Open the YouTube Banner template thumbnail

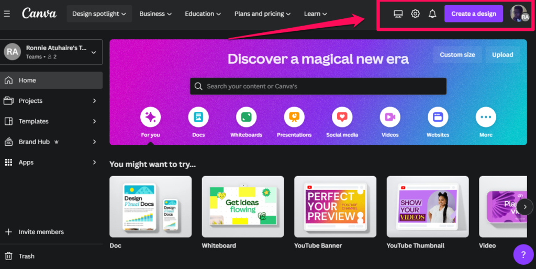336,207
